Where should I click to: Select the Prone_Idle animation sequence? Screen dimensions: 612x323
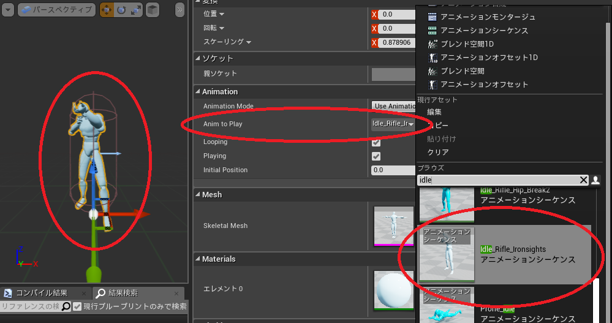pos(505,305)
